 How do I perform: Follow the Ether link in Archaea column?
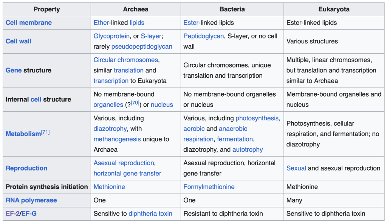101,23
